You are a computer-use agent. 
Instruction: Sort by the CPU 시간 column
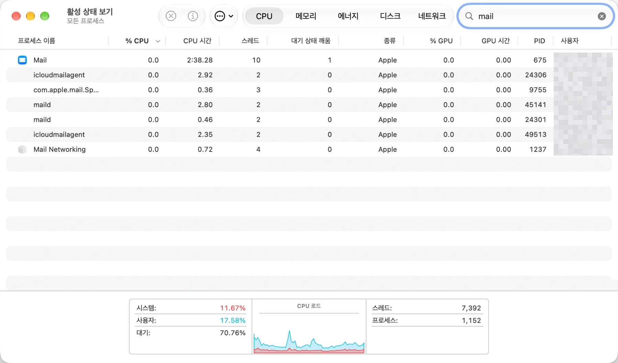197,41
